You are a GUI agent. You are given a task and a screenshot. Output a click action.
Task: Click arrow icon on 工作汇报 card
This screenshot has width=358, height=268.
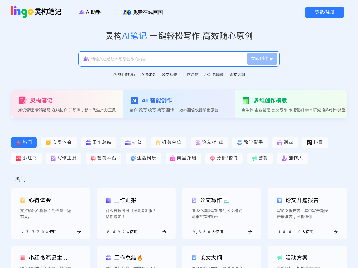coord(164,232)
